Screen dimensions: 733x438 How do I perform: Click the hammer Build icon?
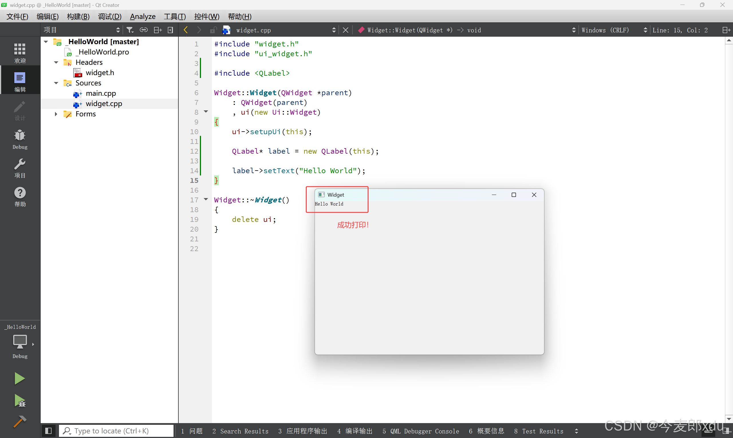tap(19, 421)
